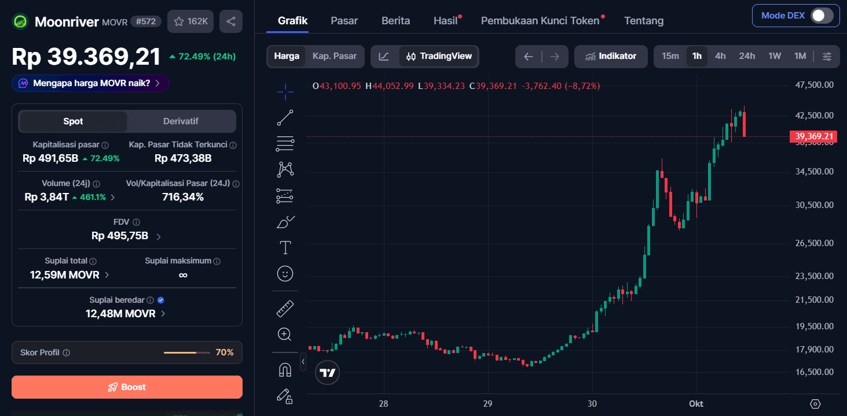Select the simple line chart mode
847x416 pixels.
click(384, 56)
